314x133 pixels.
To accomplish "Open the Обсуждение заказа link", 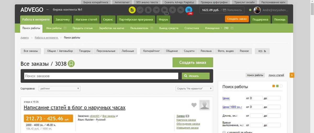I will [188, 124].
